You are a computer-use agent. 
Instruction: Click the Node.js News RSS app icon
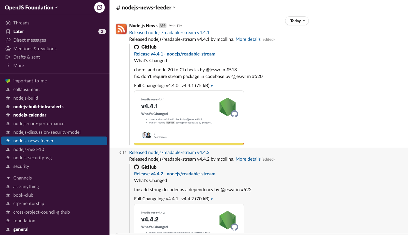(x=121, y=29)
